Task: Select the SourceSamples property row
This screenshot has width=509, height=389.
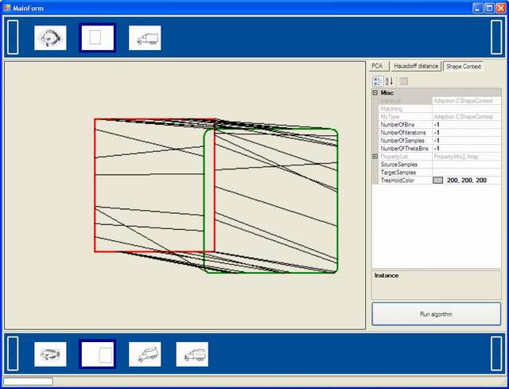Action: 440,165
